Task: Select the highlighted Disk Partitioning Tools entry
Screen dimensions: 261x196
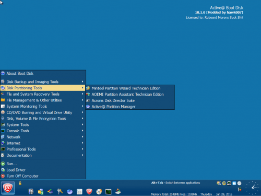Action: click(x=43, y=88)
